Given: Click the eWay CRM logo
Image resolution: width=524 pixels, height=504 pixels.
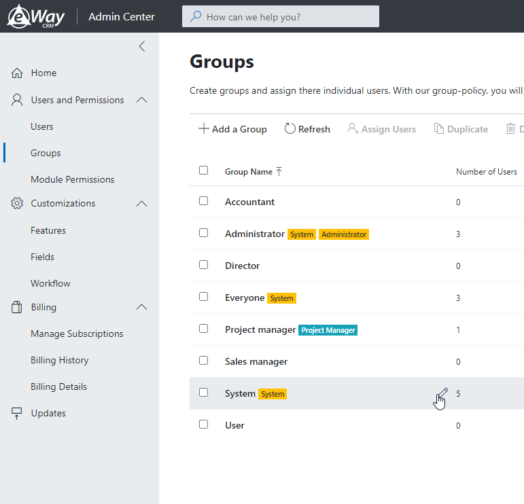Looking at the screenshot, I should click(x=36, y=16).
